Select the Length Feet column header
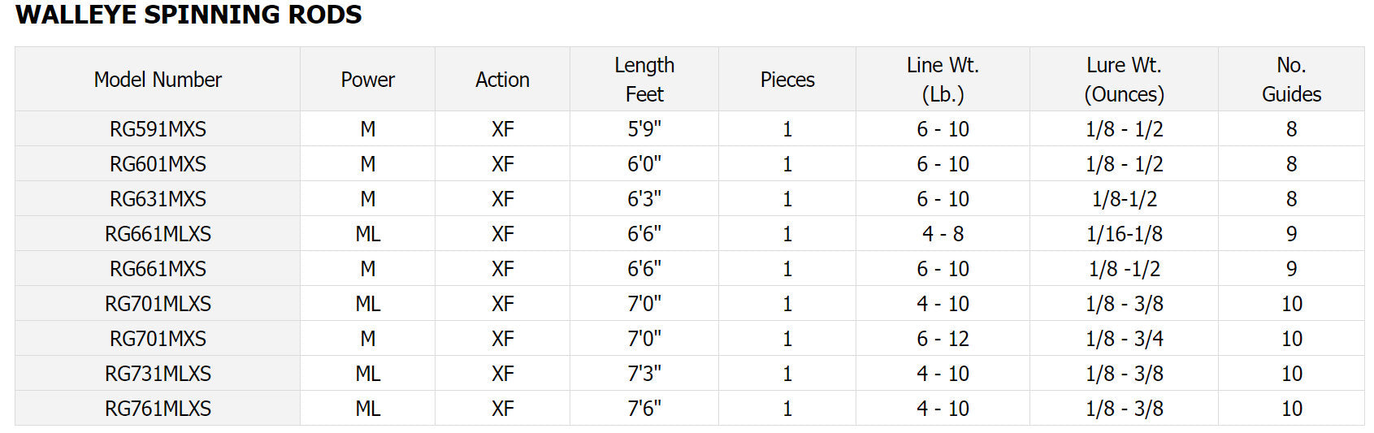This screenshot has height=433, width=1374. (x=644, y=80)
